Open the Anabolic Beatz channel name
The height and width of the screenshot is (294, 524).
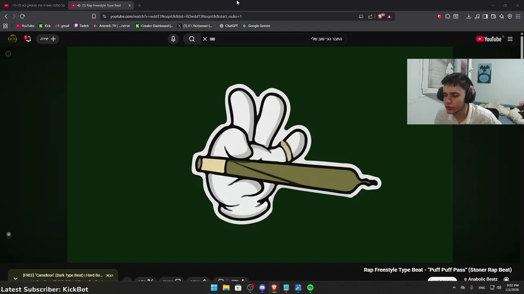(x=483, y=279)
